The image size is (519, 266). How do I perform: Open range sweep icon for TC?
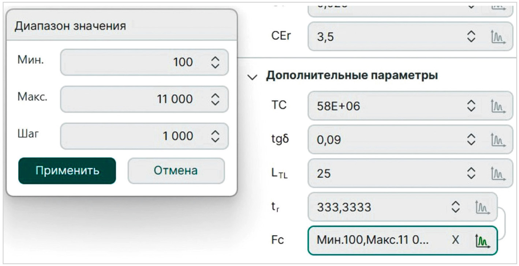point(498,106)
